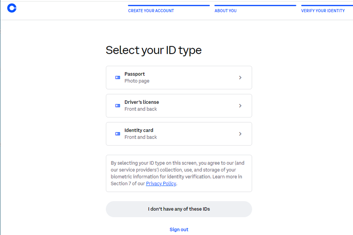The image size is (353, 235).
Task: Select the Passport label text
Action: 135,74
